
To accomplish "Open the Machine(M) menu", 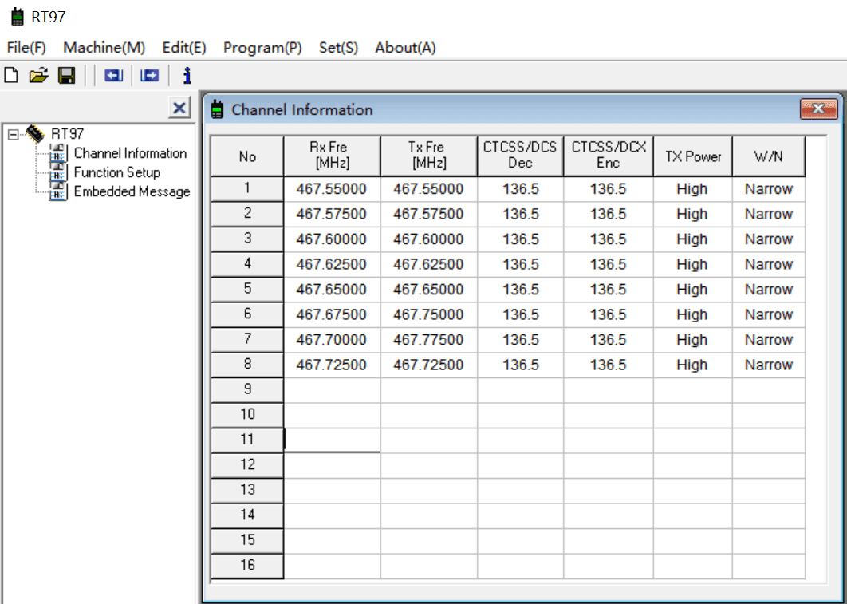I will (x=104, y=48).
